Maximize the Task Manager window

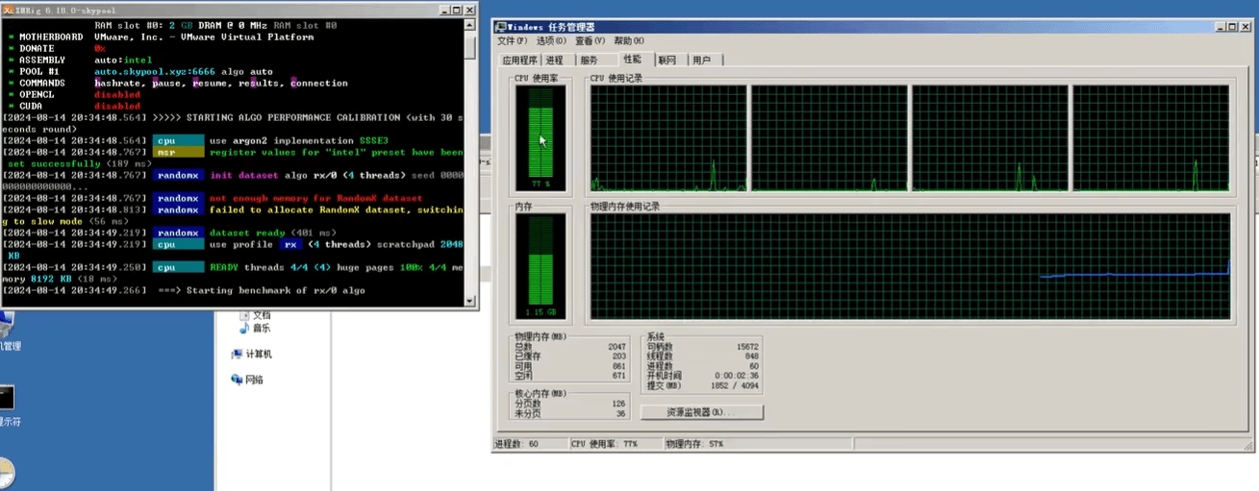tap(1233, 29)
